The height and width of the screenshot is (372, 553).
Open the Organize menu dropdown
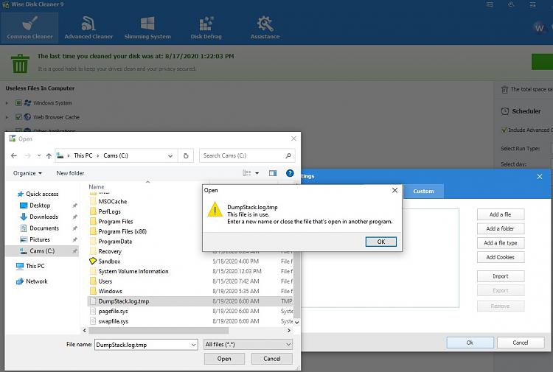click(x=27, y=173)
